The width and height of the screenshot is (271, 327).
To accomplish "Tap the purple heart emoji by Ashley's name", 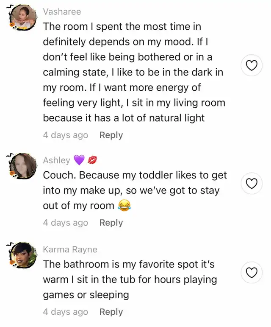I will [x=79, y=160].
